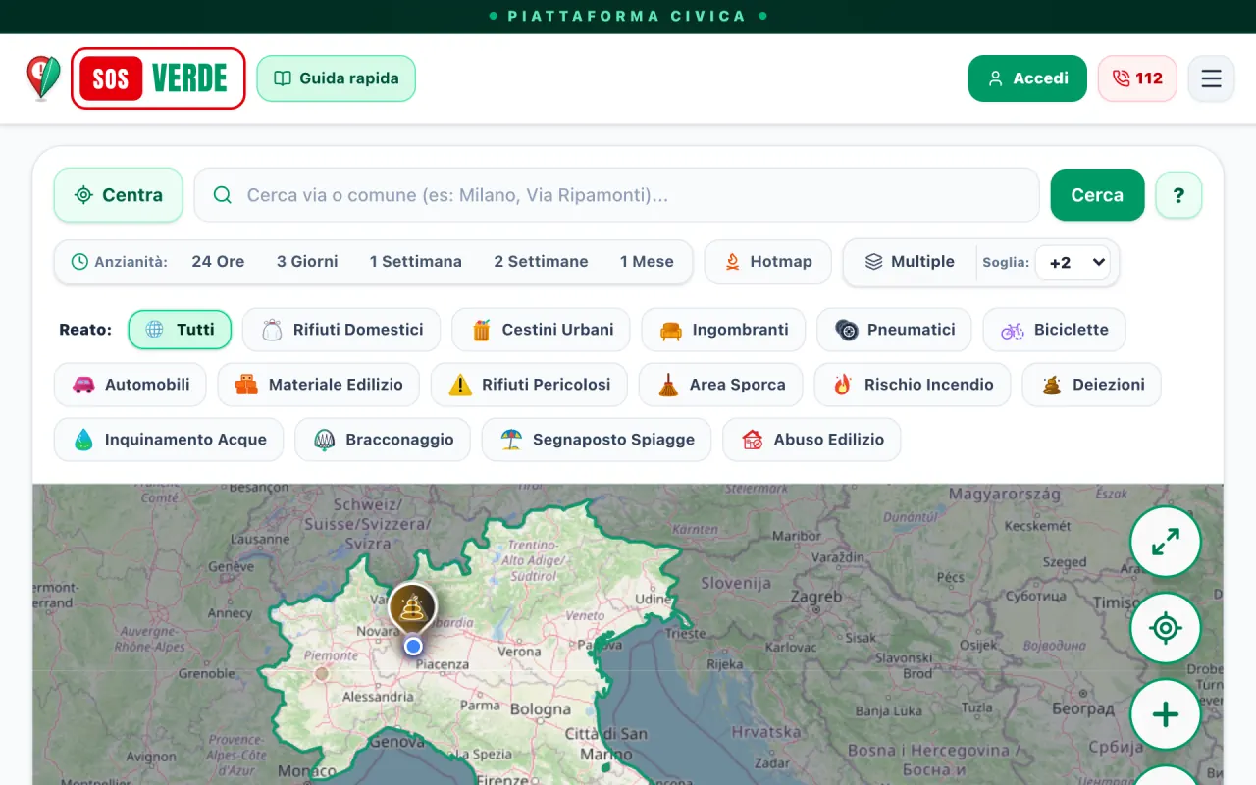
Task: Select the Tutti category filter
Action: tap(180, 330)
